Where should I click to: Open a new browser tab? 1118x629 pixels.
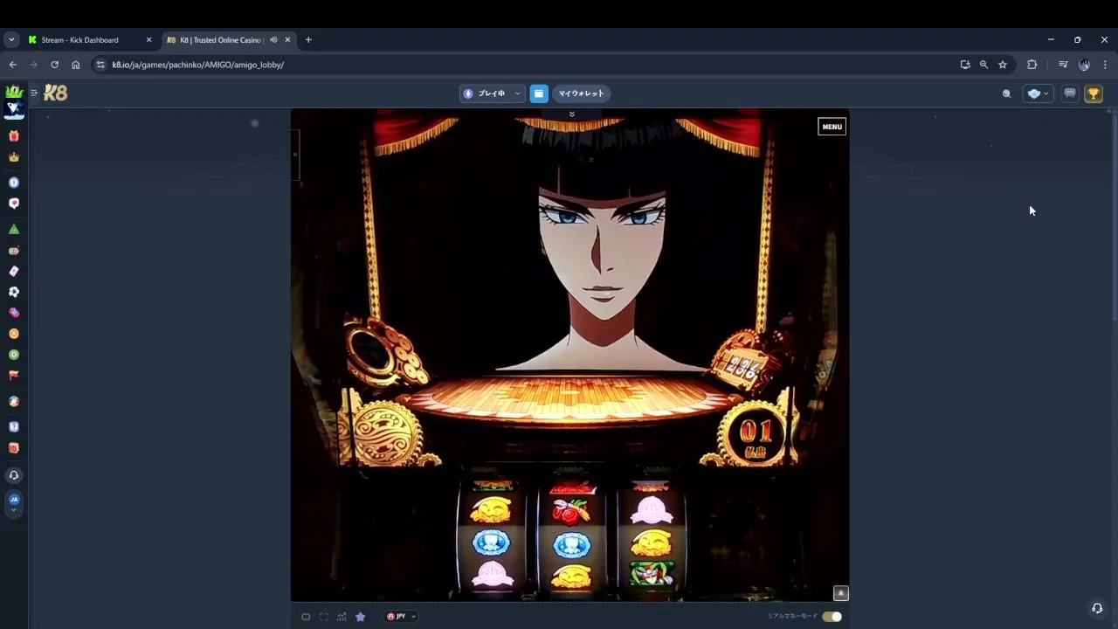pyautogui.click(x=308, y=40)
